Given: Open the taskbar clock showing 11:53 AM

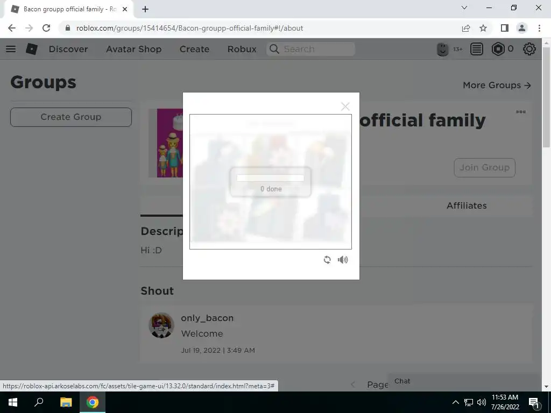Looking at the screenshot, I should coord(505,402).
